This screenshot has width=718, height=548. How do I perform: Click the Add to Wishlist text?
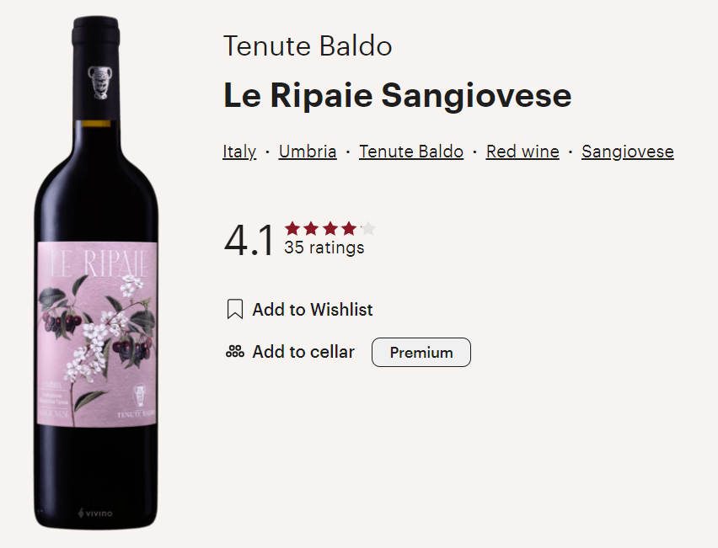click(312, 310)
